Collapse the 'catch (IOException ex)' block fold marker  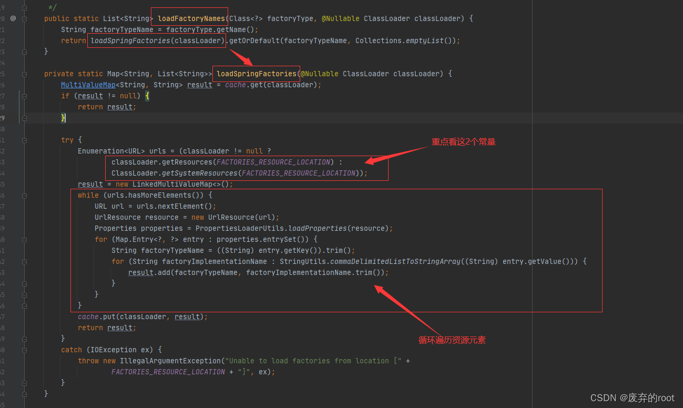tap(24, 350)
